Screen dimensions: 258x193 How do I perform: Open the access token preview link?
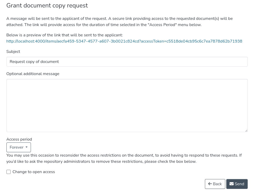tap(124, 41)
